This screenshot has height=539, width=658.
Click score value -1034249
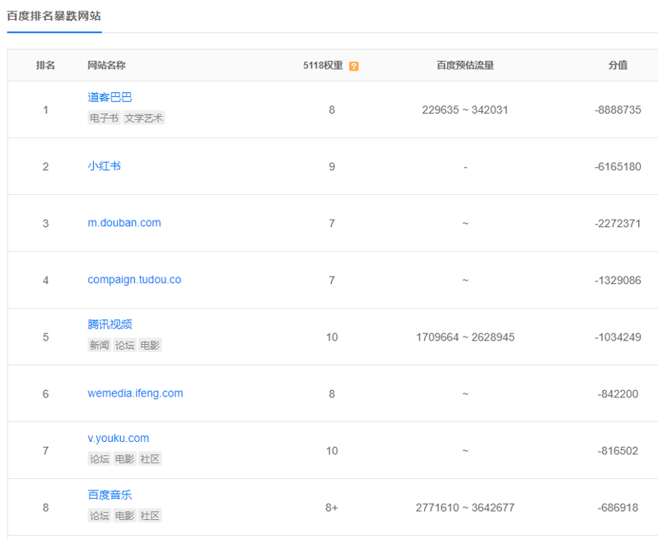pos(618,337)
